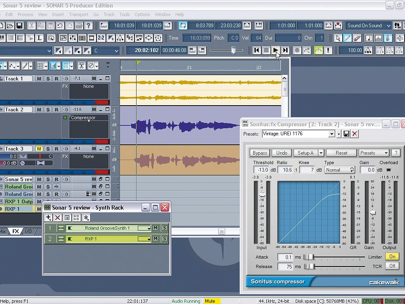The width and height of the screenshot is (405, 304).
Task: Open compressor Presets button dropdown
Action: click(x=374, y=153)
